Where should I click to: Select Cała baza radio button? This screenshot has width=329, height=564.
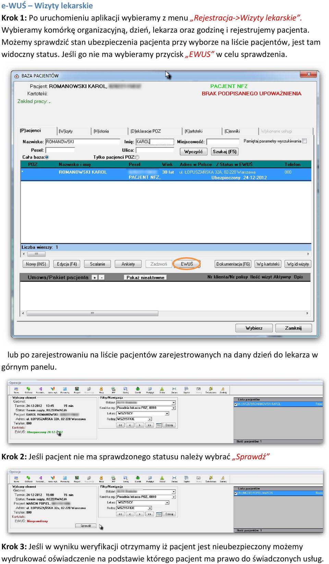click(47, 157)
